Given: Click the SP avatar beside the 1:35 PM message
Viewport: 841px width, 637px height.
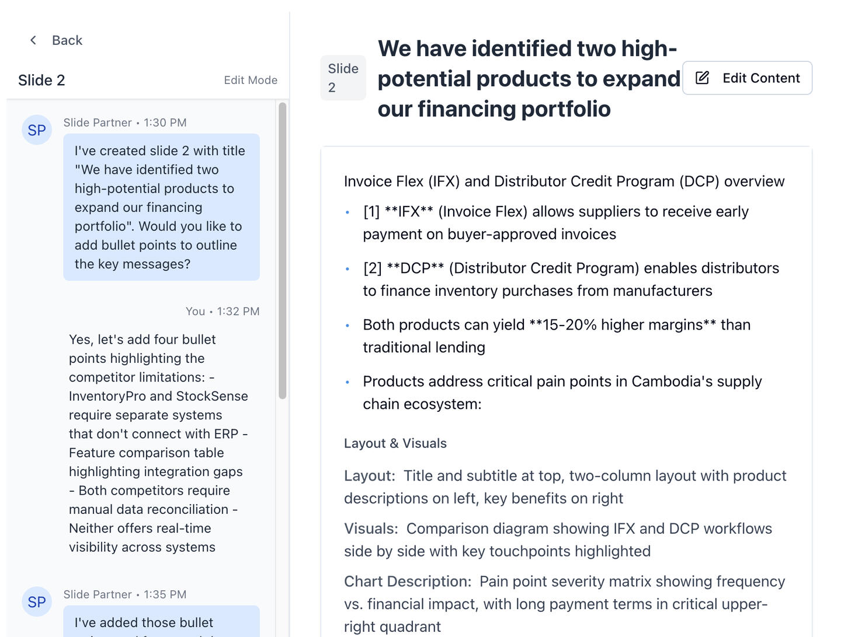Looking at the screenshot, I should point(37,602).
